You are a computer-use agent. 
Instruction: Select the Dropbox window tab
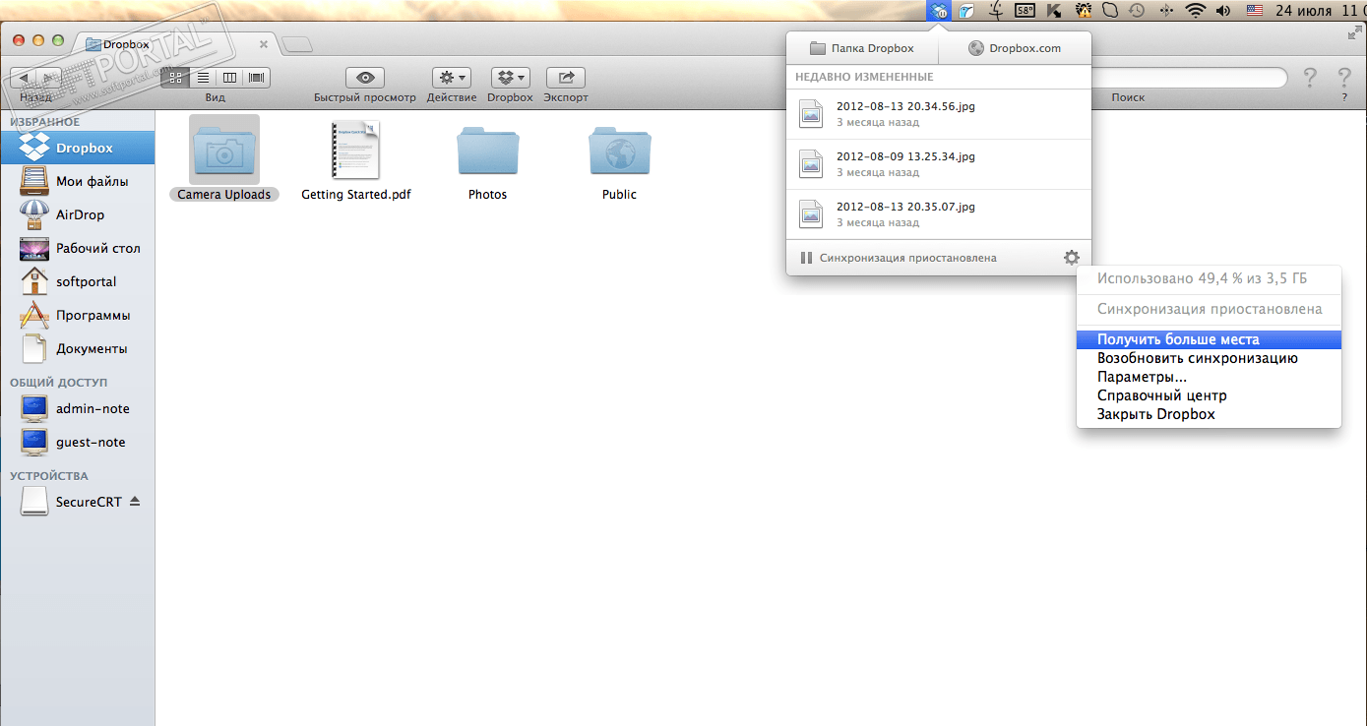[x=177, y=44]
